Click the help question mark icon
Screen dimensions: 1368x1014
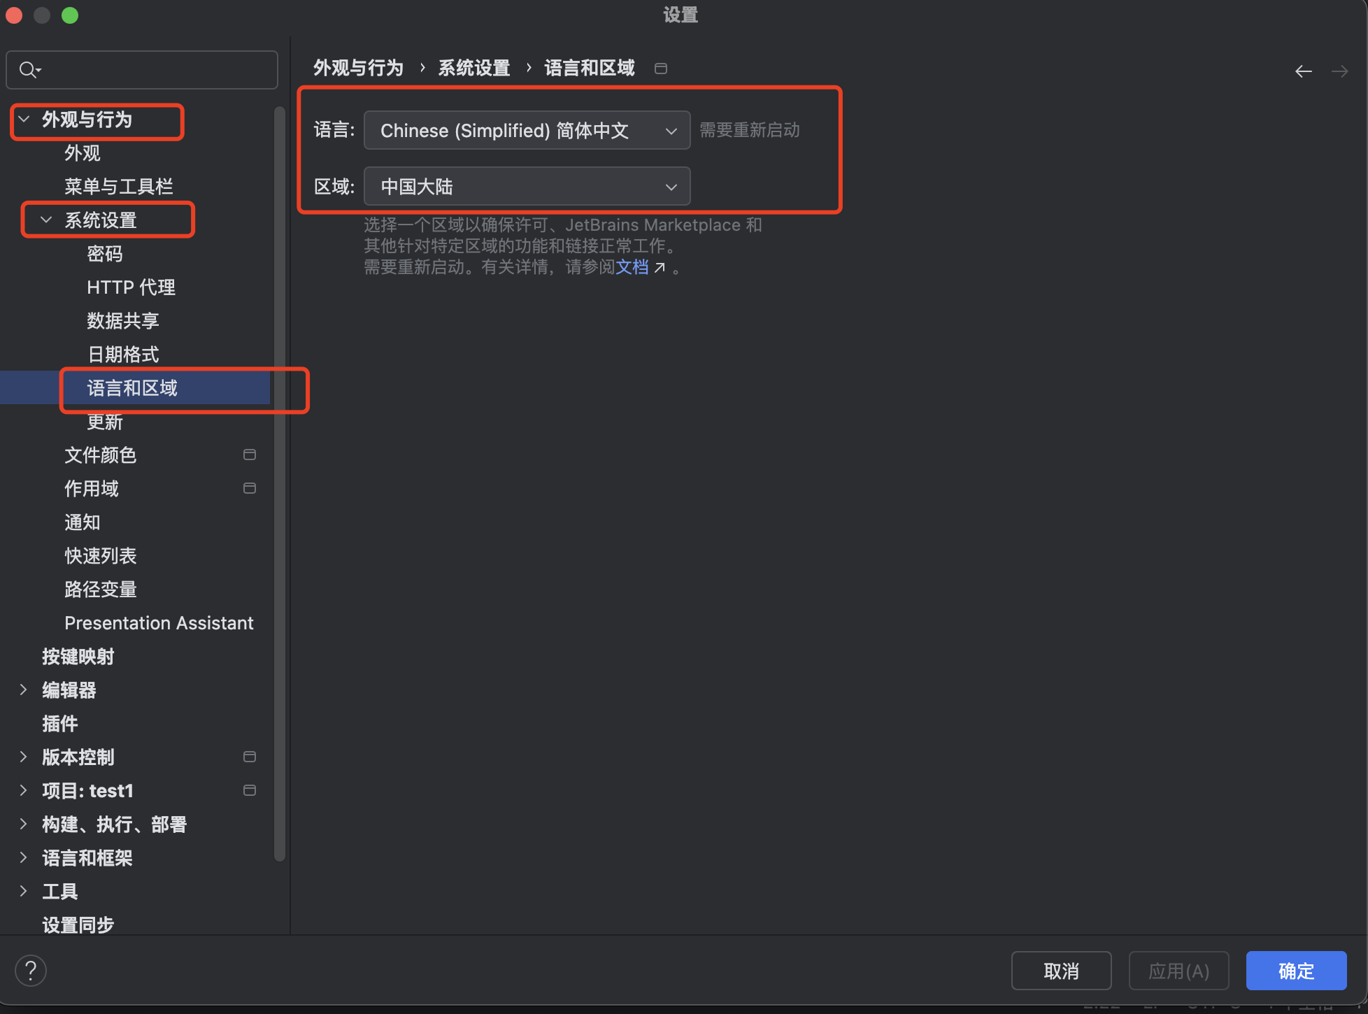click(x=31, y=971)
